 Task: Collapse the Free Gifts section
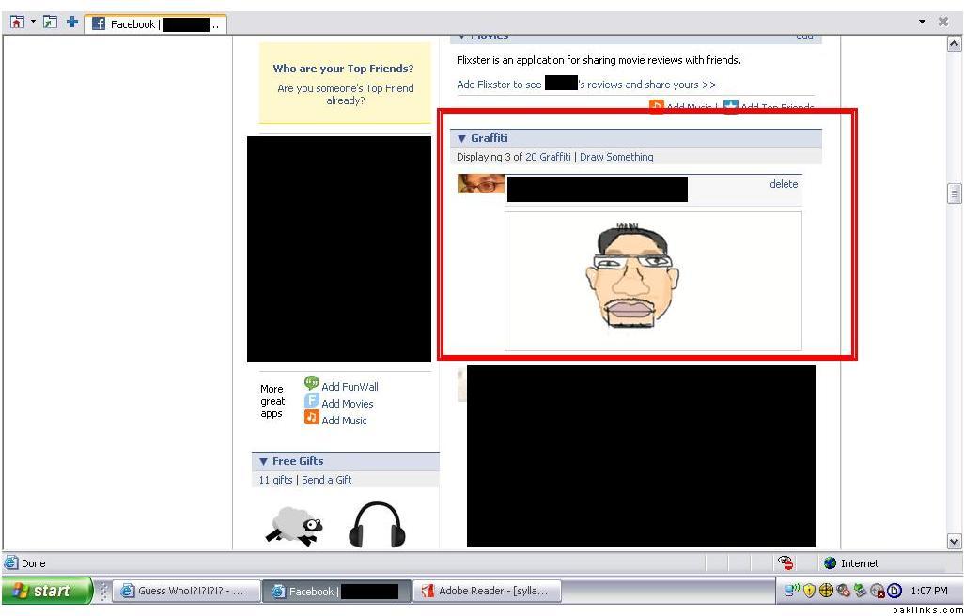263,462
